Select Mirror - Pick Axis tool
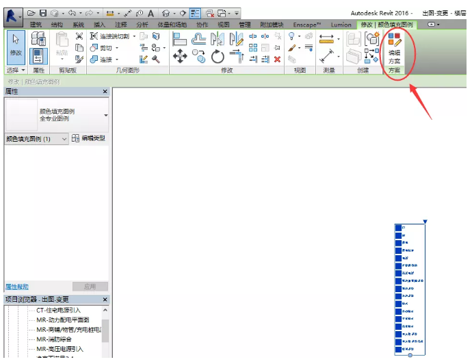This screenshot has width=472, height=364. [218, 39]
